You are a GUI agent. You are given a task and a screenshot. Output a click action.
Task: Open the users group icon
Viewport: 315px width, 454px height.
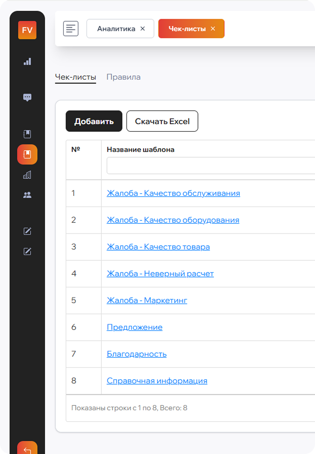click(x=27, y=195)
